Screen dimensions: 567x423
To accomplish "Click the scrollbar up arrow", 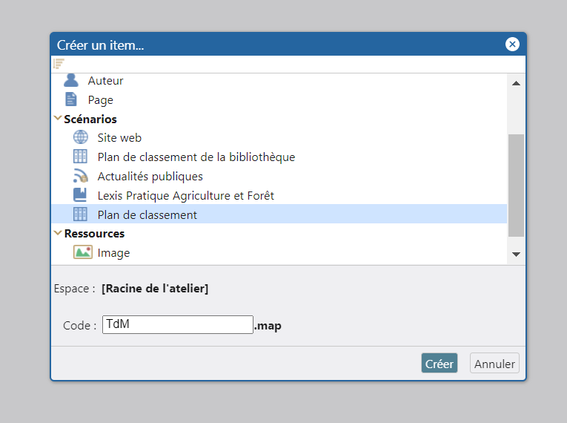I will [x=516, y=83].
